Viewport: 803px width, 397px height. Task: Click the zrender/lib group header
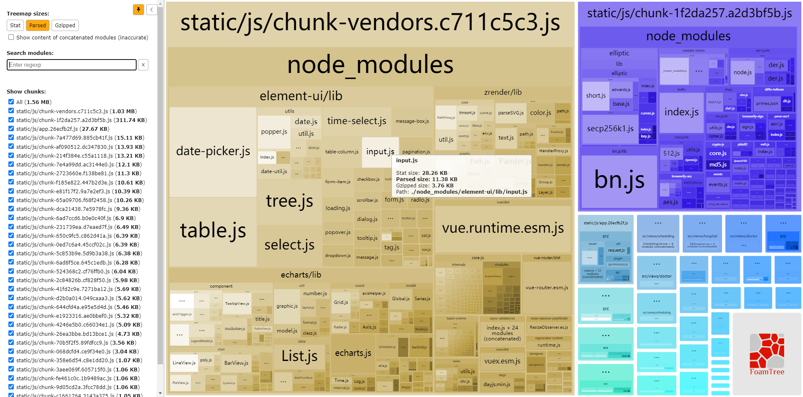tap(503, 93)
